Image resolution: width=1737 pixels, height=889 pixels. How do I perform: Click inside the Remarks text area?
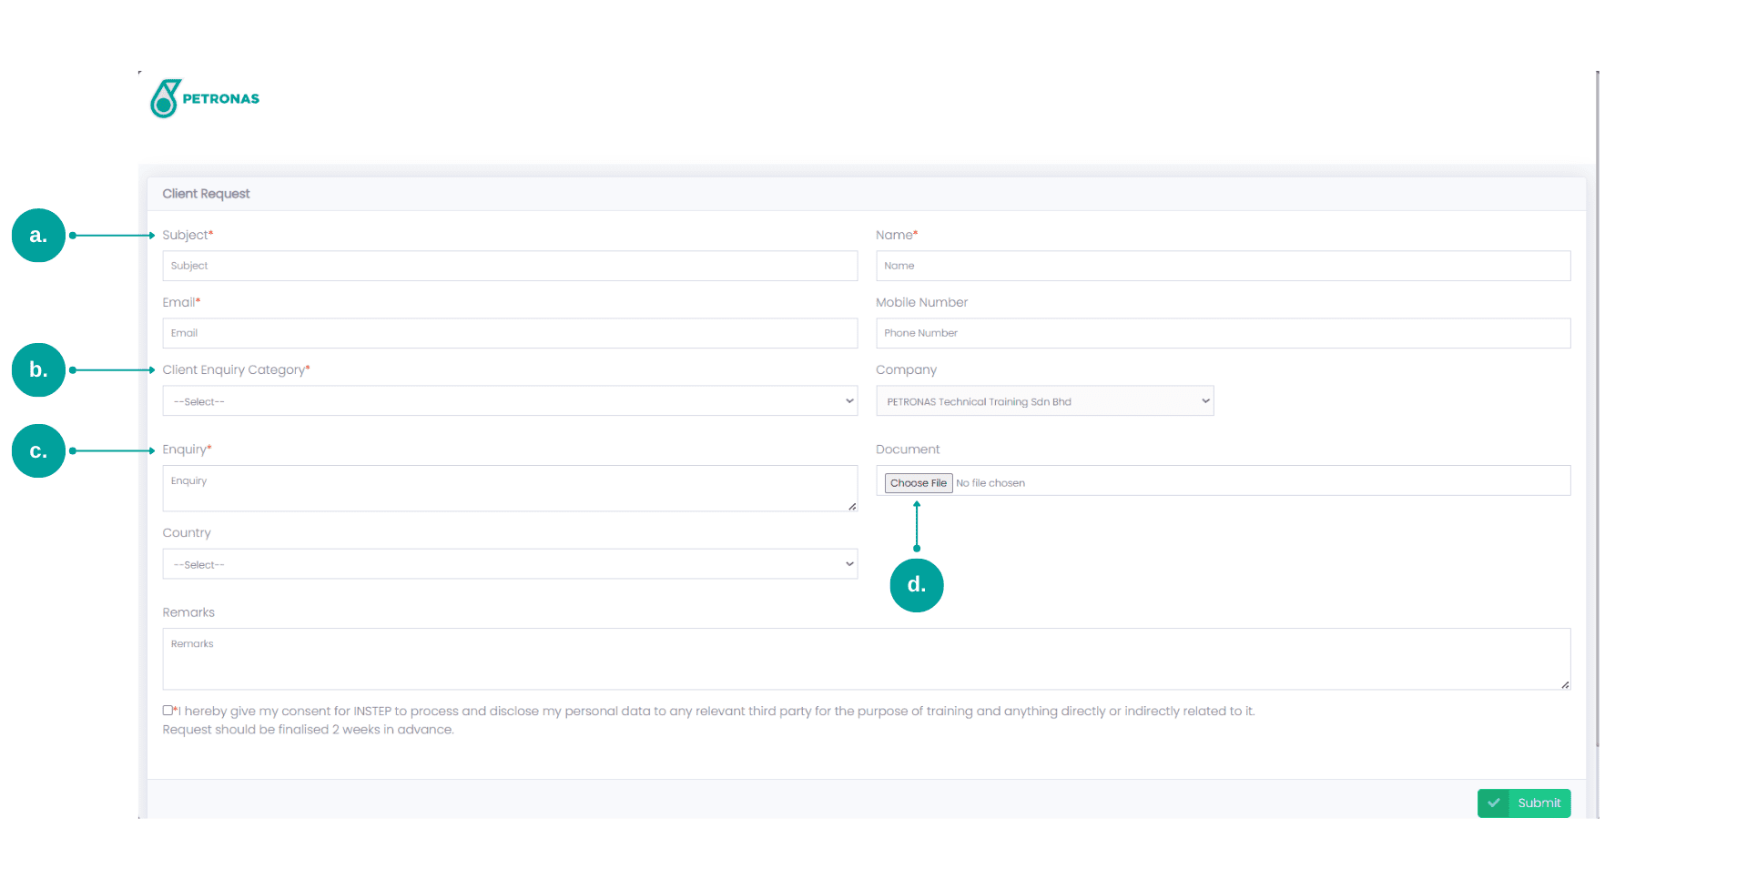click(x=865, y=659)
